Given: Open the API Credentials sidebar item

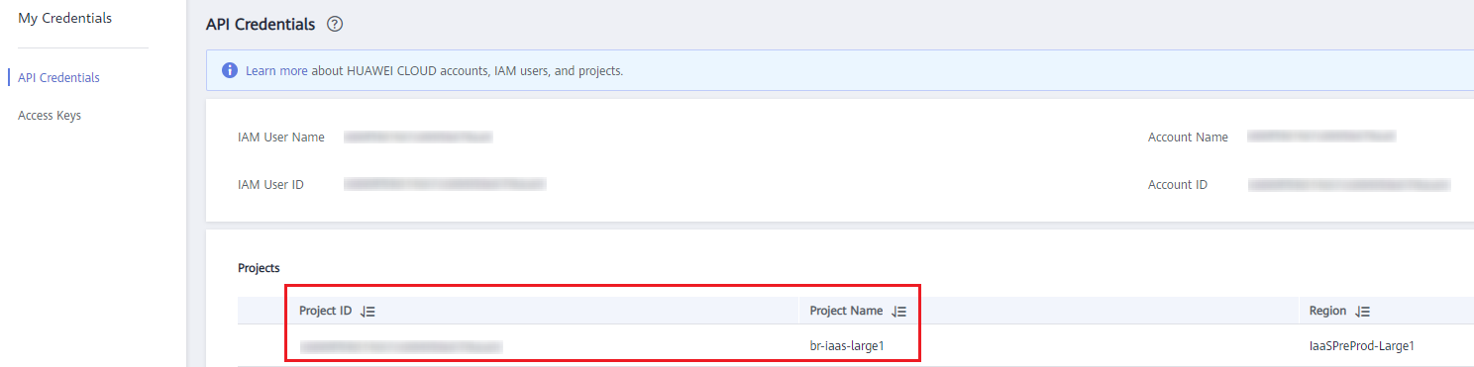Looking at the screenshot, I should pos(58,77).
